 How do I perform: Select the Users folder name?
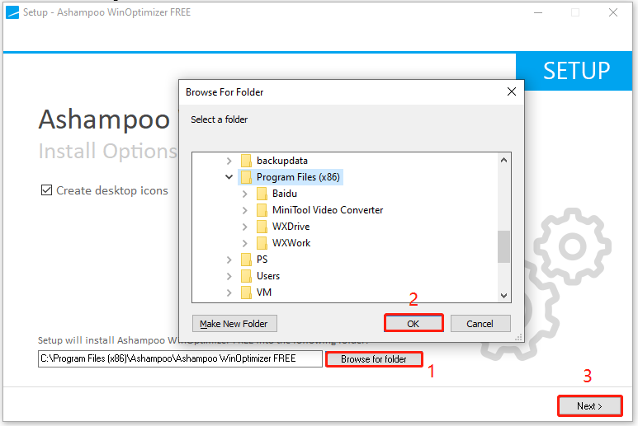pos(268,276)
